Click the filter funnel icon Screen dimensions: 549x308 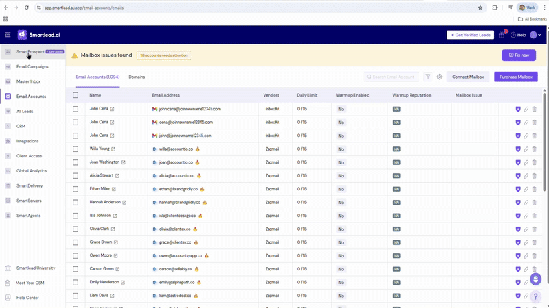(x=428, y=77)
